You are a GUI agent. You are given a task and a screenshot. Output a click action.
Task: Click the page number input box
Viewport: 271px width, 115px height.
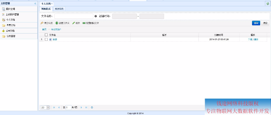point(68,108)
